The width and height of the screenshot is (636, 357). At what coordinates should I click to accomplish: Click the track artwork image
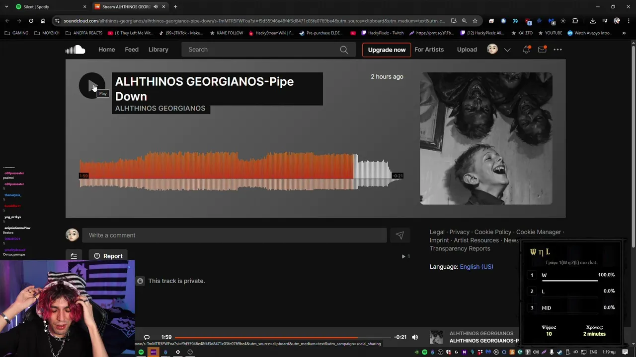click(486, 138)
